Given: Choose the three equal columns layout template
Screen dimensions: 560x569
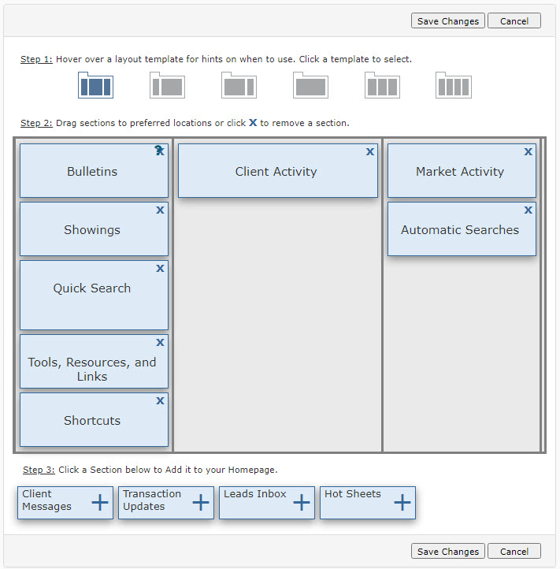Looking at the screenshot, I should (x=382, y=85).
